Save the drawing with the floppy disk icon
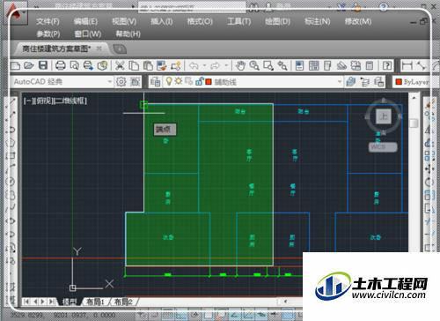The image size is (440, 321). click(x=43, y=65)
